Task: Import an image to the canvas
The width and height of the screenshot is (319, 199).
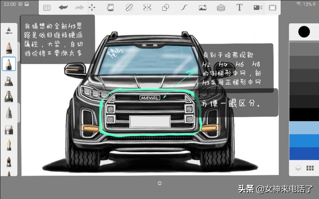Action: click(x=202, y=8)
